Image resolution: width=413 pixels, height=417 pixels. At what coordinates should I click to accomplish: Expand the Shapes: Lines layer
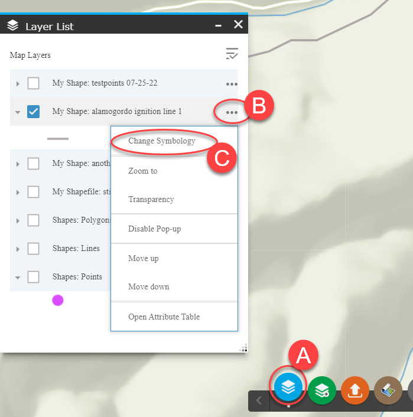[x=18, y=249]
